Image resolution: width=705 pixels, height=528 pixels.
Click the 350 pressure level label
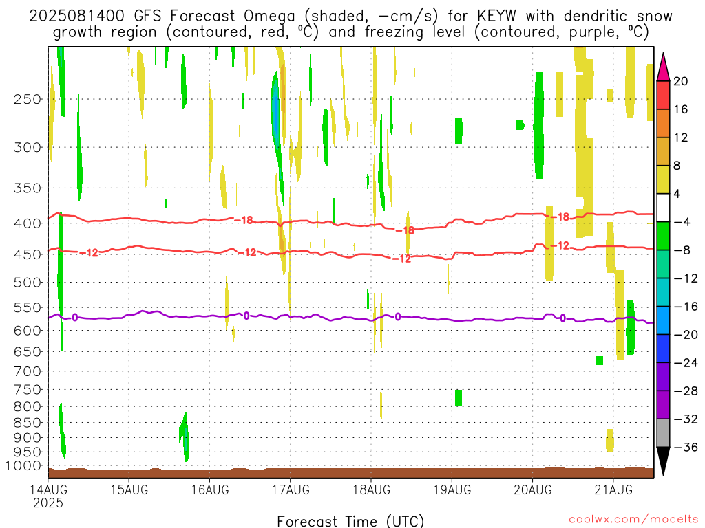28,188
